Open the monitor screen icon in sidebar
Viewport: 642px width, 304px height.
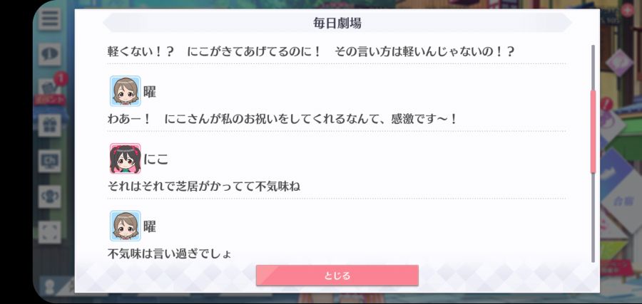[x=49, y=161]
